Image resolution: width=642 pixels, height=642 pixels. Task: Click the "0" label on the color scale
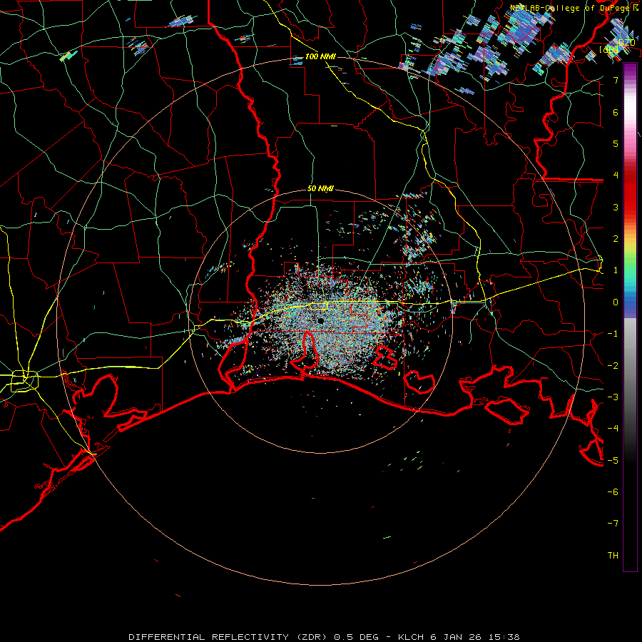point(616,302)
